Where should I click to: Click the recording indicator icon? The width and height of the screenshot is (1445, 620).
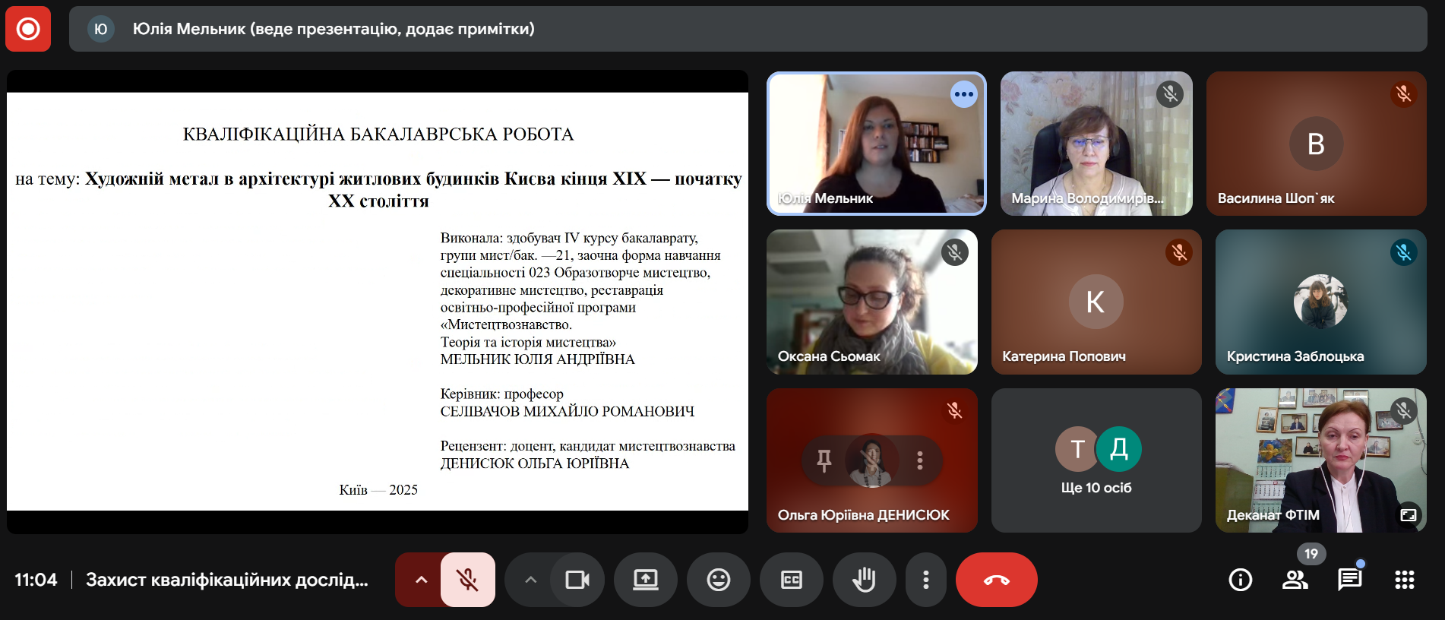[28, 29]
